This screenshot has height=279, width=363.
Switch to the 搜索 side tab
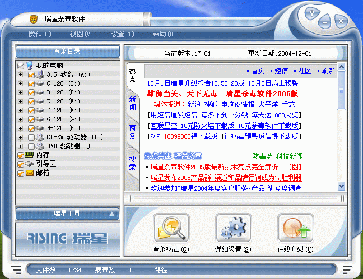[x=133, y=163]
